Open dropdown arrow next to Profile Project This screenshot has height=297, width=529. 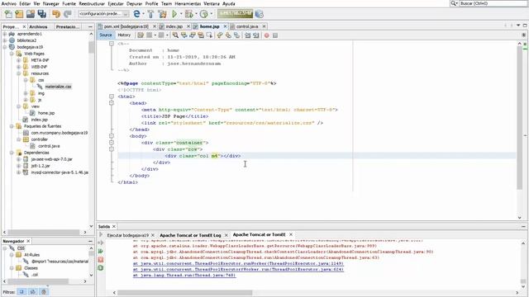tap(212, 14)
